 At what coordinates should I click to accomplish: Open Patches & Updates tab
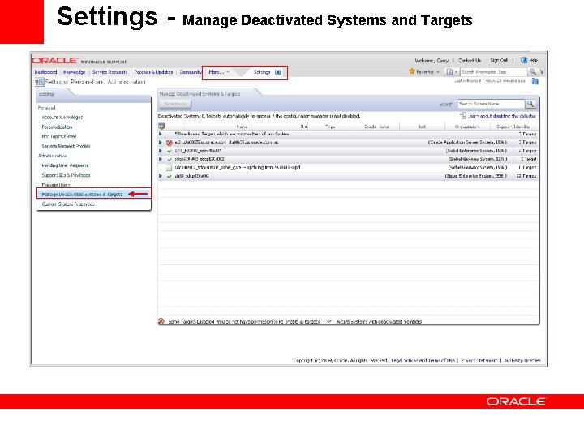153,72
